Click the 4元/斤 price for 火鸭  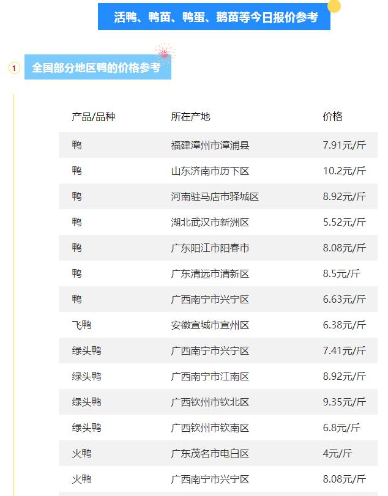point(337,454)
